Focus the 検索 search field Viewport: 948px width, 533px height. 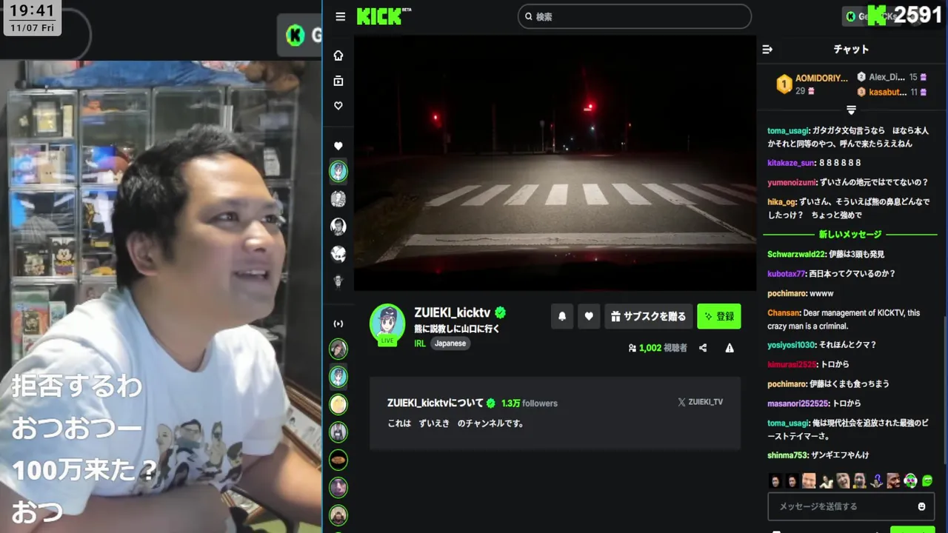click(x=635, y=16)
